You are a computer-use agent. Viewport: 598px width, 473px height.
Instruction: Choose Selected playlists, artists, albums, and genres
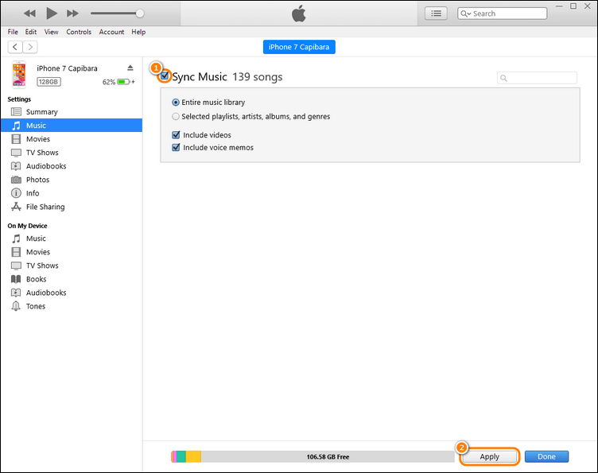[x=176, y=116]
